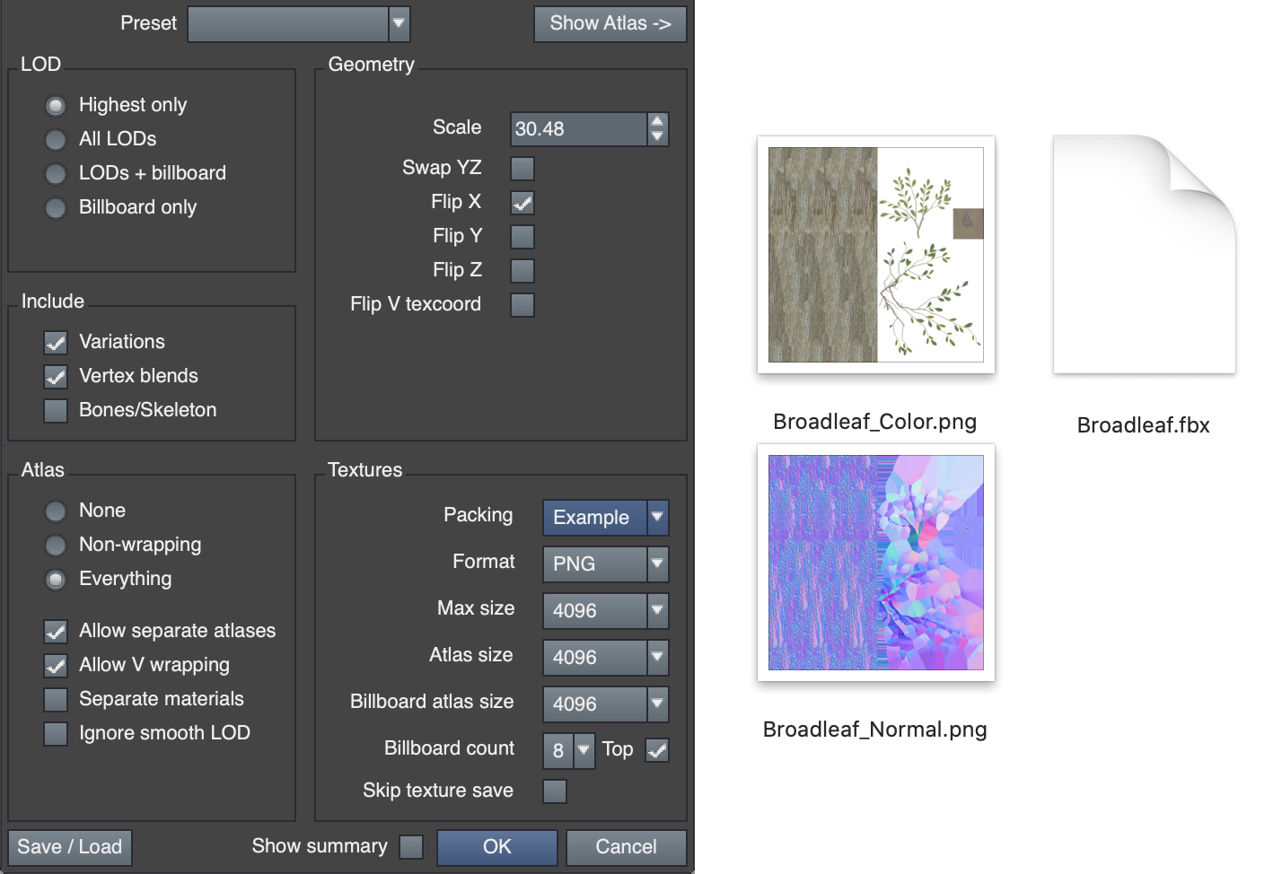This screenshot has height=874, width=1282.
Task: Choose Billboard only option
Action: click(56, 208)
